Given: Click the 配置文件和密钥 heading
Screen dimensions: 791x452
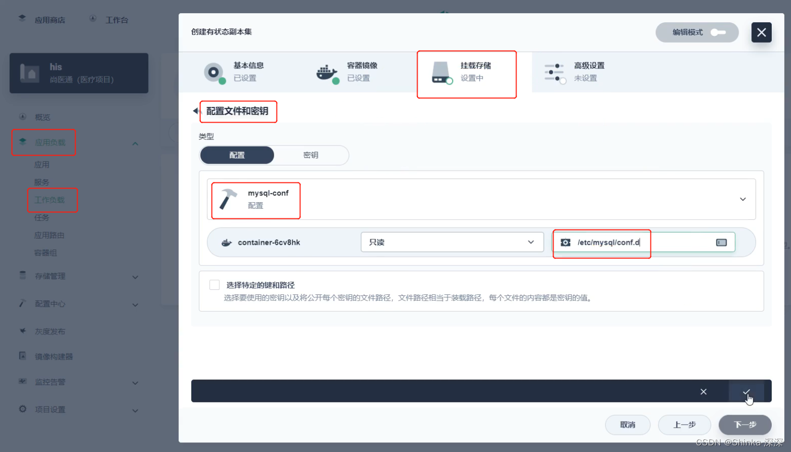Looking at the screenshot, I should click(237, 111).
